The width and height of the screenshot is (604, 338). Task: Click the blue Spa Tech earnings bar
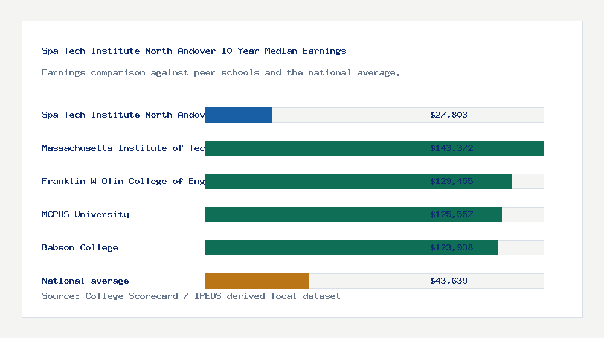tap(239, 115)
